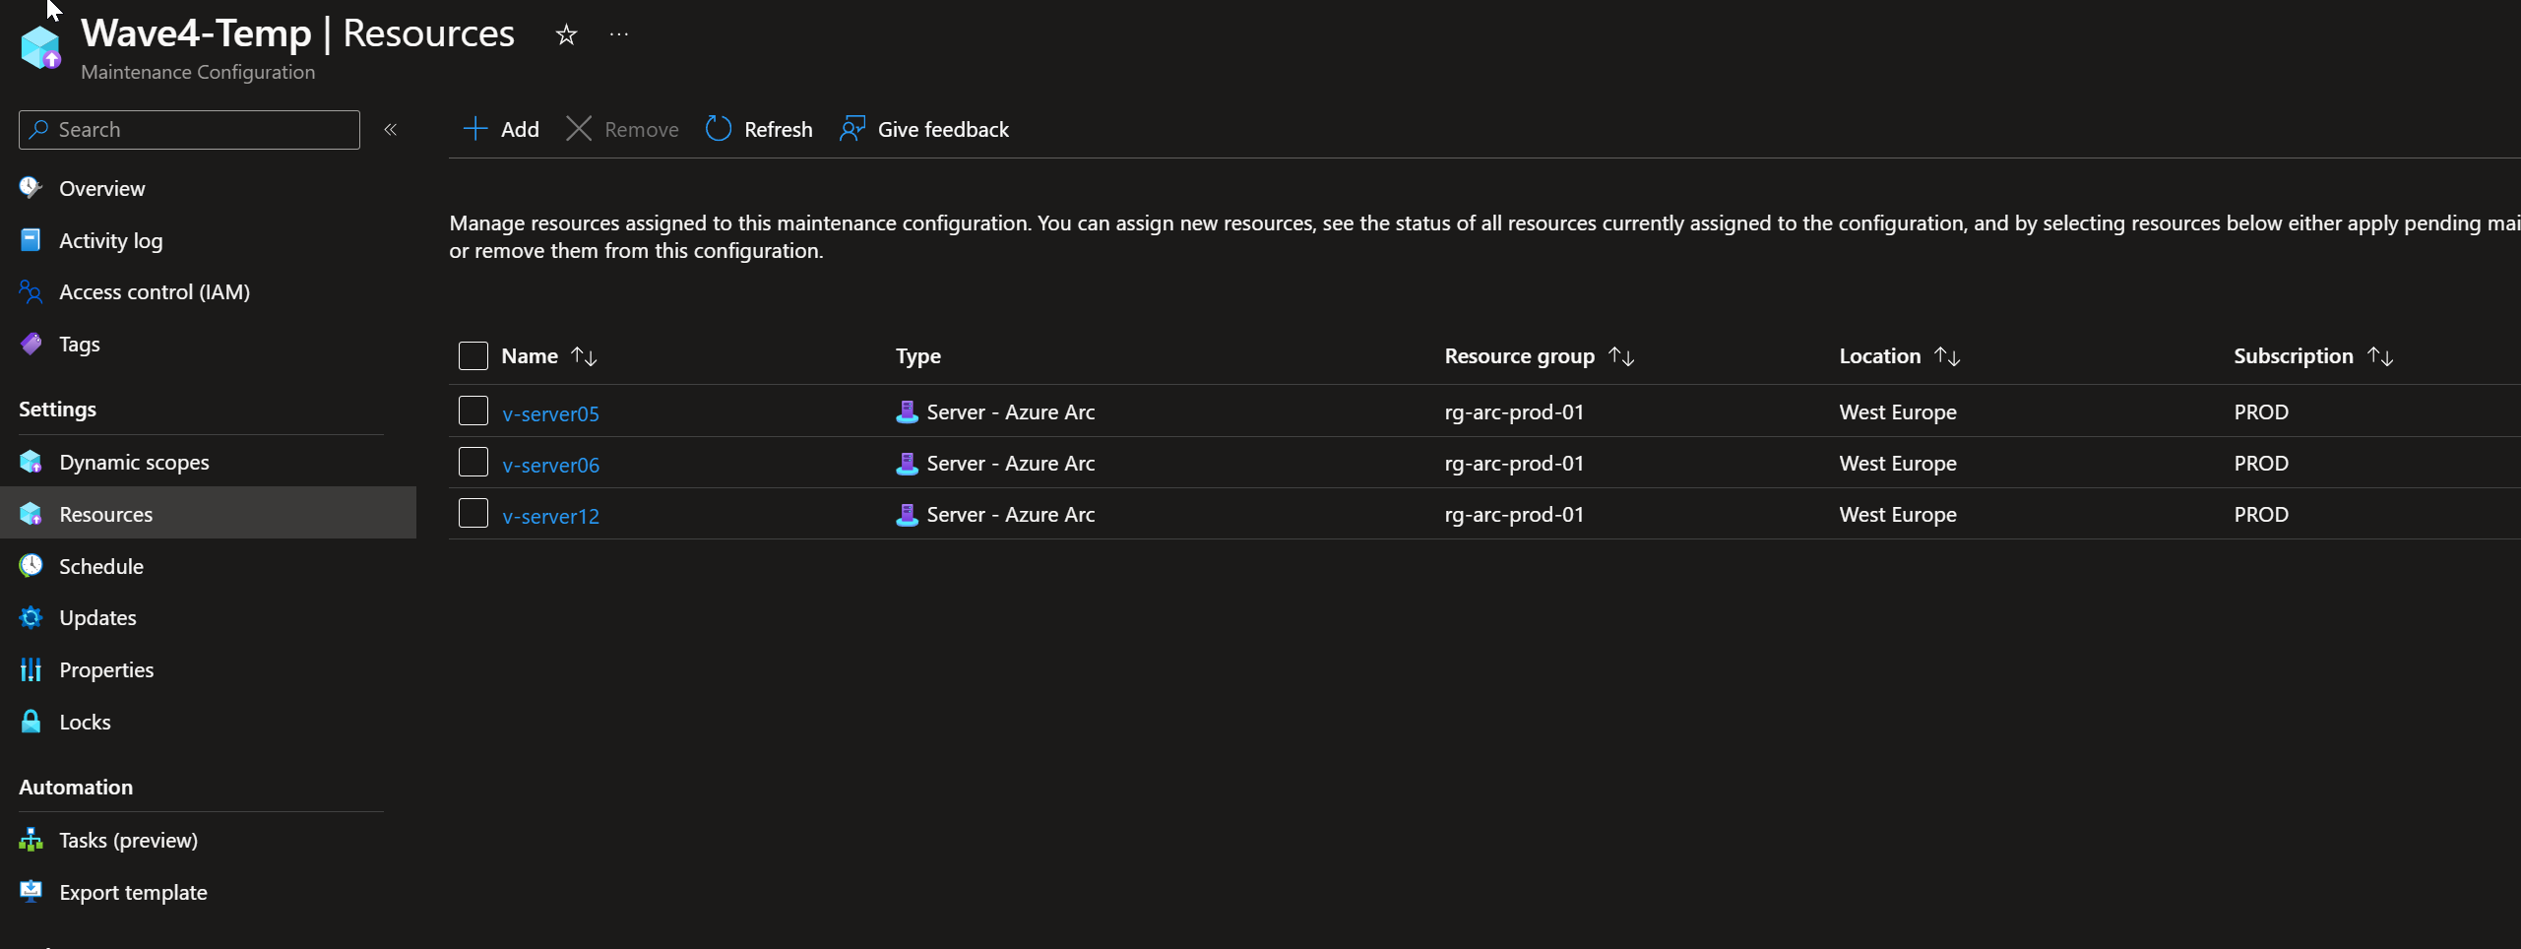2521x949 pixels.
Task: Check the checkbox for v-server12
Action: (473, 513)
